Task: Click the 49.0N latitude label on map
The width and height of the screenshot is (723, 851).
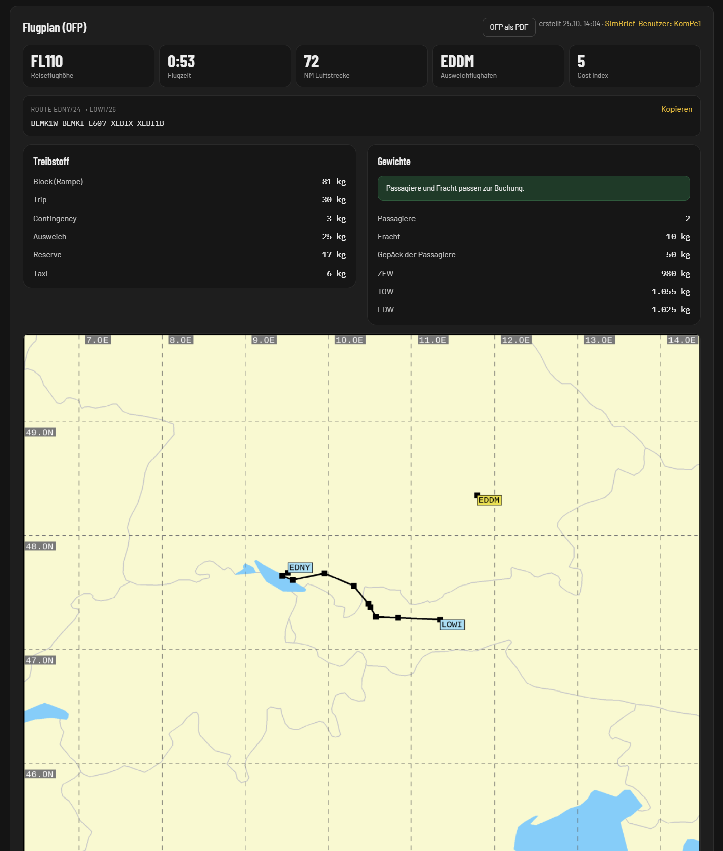Action: coord(40,432)
